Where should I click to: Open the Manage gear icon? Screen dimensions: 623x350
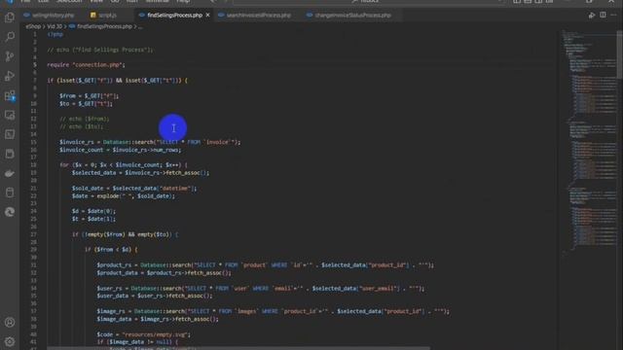coord(10,341)
